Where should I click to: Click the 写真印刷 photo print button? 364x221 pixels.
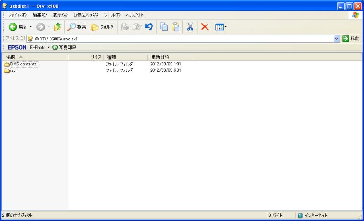click(x=65, y=47)
